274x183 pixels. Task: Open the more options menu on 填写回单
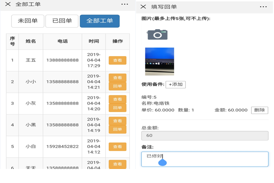(263, 7)
